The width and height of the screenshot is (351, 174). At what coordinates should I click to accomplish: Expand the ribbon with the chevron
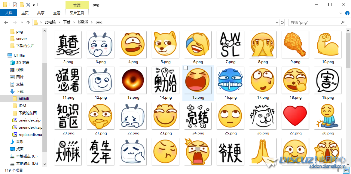[x=340, y=13]
